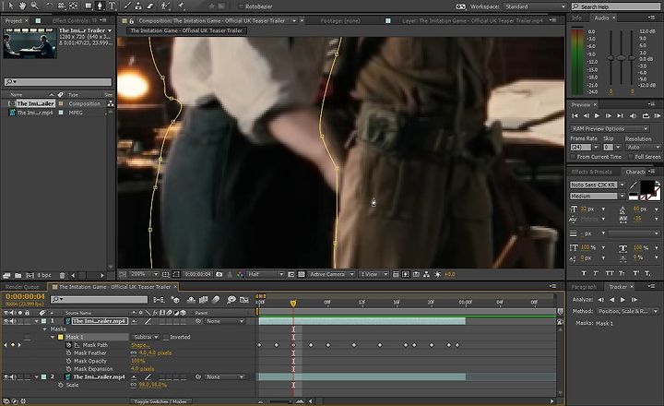This screenshot has height=406, width=664.
Task: Select the Eraser tool
Action: 150,6
